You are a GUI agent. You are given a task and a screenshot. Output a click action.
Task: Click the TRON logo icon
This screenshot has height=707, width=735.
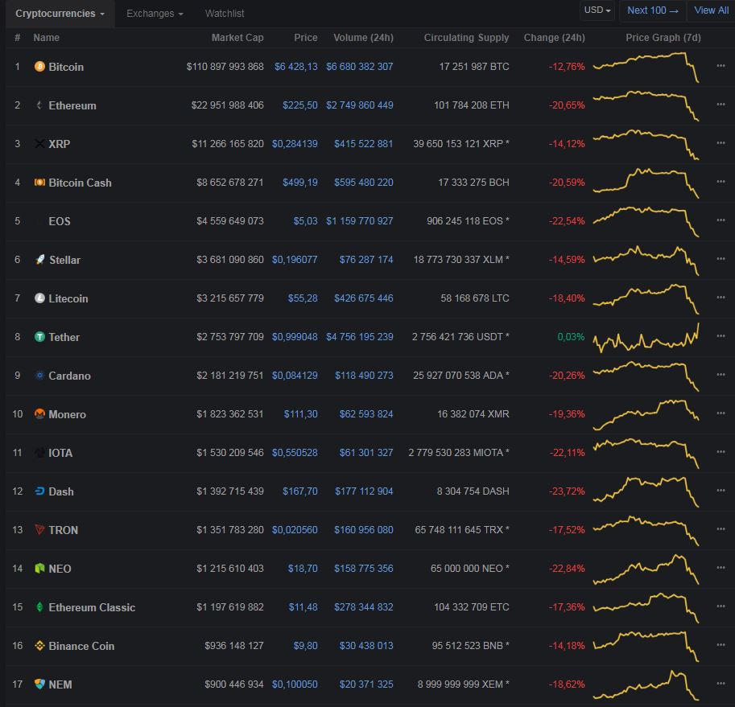(39, 529)
